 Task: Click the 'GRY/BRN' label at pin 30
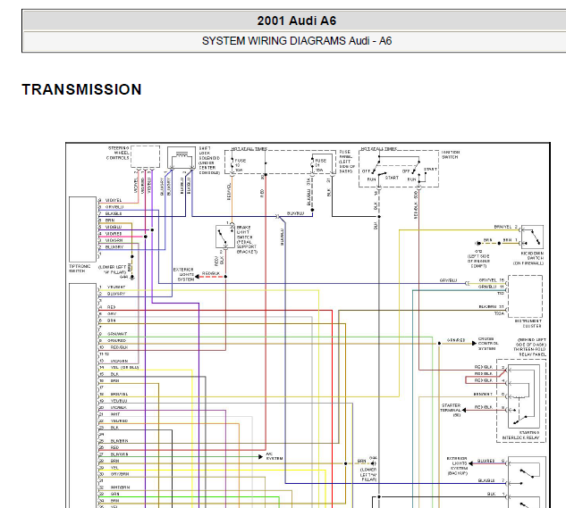pyautogui.click(x=120, y=474)
